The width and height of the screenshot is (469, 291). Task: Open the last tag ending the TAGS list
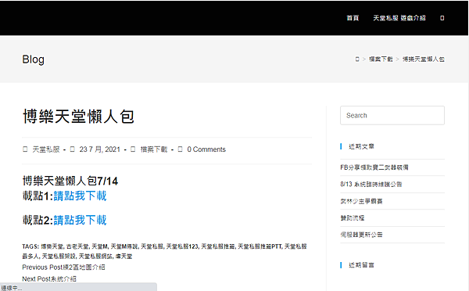pos(124,257)
